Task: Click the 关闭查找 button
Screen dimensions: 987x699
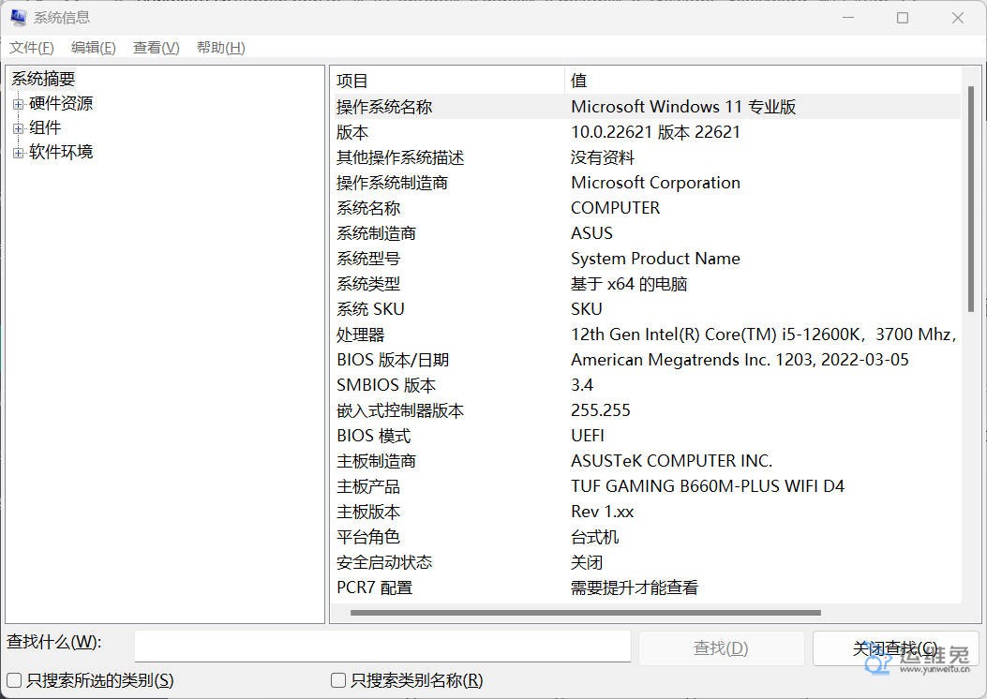Action: click(x=894, y=647)
